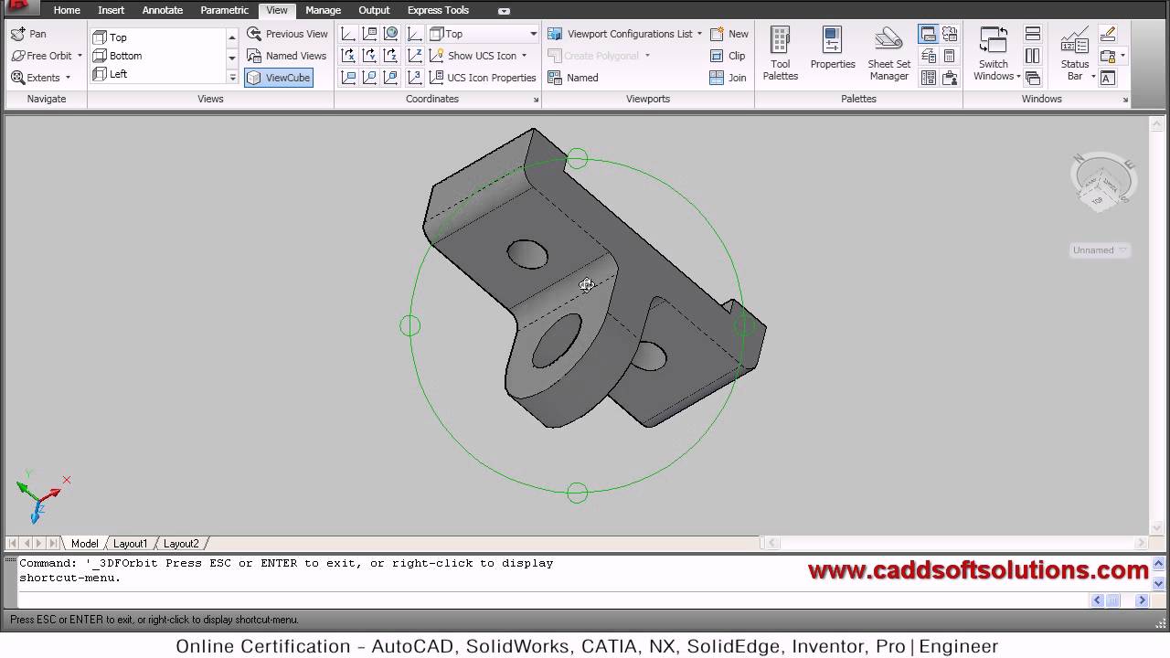This screenshot has height=658, width=1170.
Task: Launch the Sheet Set Manager
Action: (888, 54)
